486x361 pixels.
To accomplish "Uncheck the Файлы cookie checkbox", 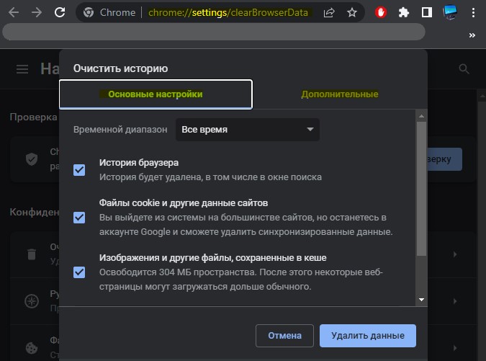I will tap(79, 218).
